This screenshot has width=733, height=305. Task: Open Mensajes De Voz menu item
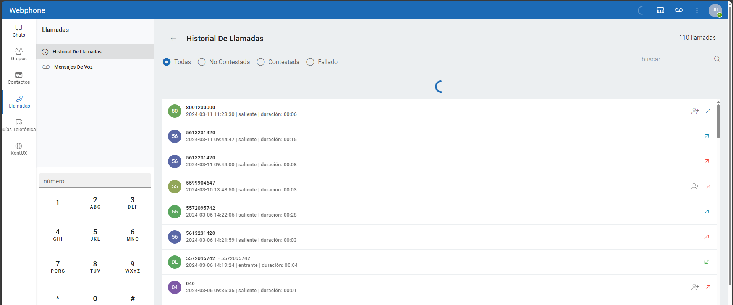pos(73,67)
